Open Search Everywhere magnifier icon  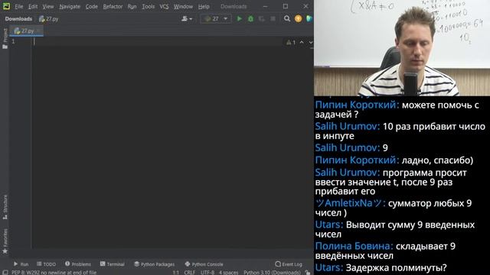click(287, 18)
